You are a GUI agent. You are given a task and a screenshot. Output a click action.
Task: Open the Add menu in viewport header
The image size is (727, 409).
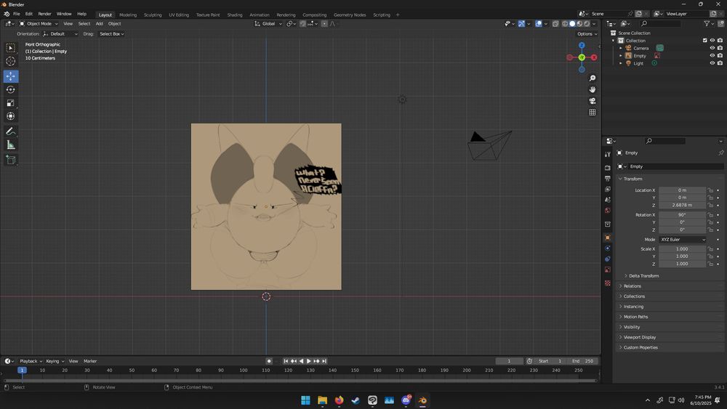pyautogui.click(x=99, y=24)
